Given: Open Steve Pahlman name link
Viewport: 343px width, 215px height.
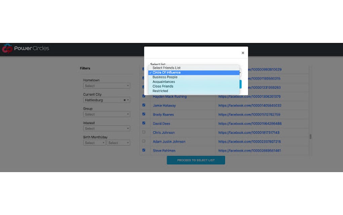Looking at the screenshot, I should point(164,151).
